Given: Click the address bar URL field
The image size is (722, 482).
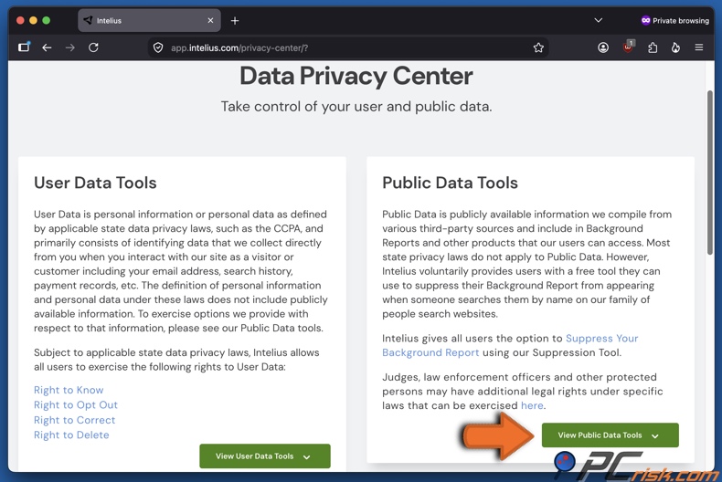Looking at the screenshot, I should pyautogui.click(x=347, y=47).
